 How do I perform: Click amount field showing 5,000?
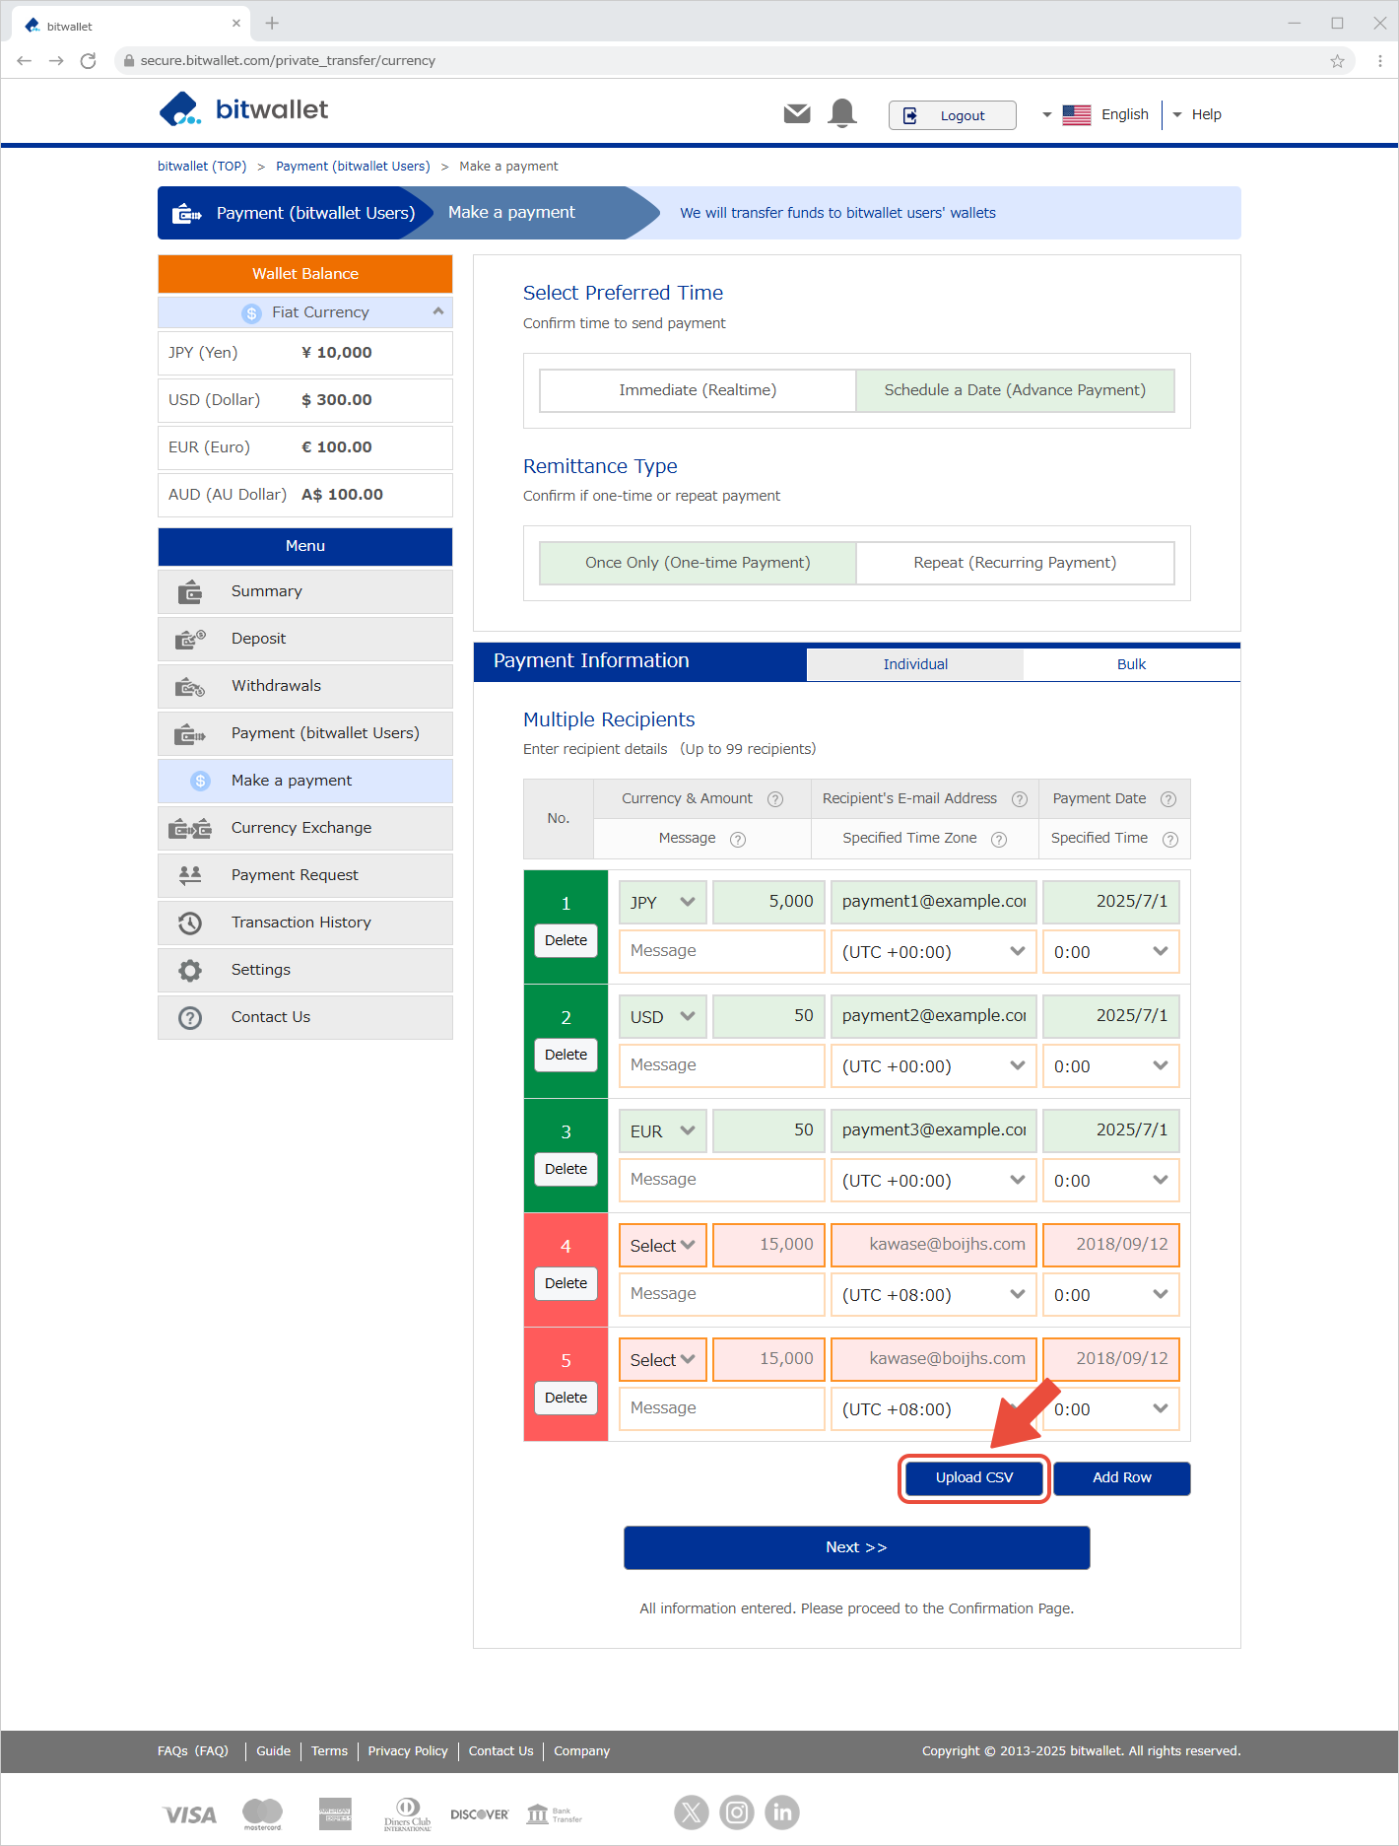tap(767, 902)
